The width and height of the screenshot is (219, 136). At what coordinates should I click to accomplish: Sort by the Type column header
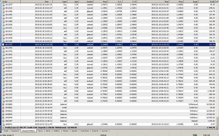(x=60, y=1)
